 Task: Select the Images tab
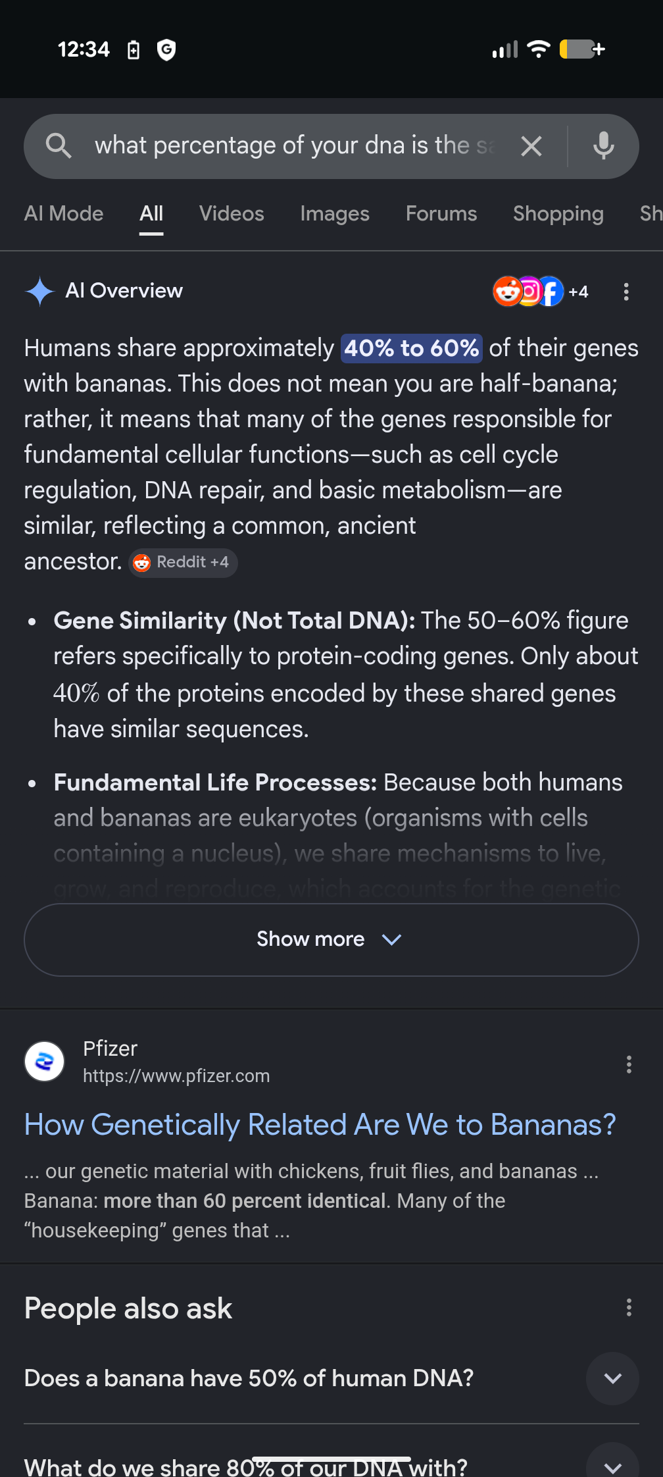(335, 214)
